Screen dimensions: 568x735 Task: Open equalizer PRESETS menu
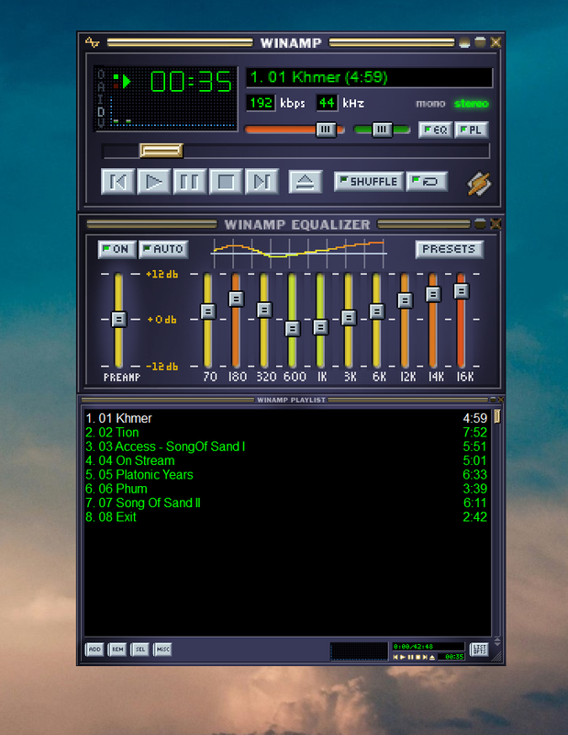point(449,249)
